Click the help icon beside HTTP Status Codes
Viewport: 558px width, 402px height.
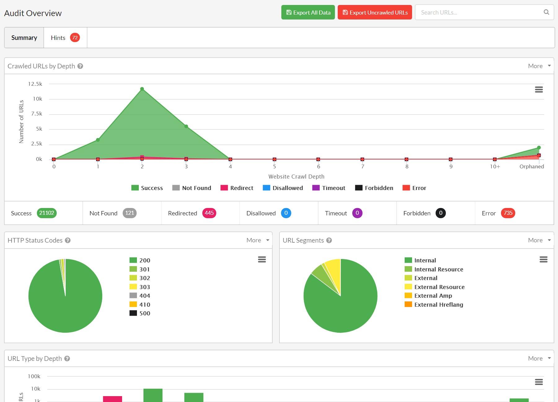click(x=68, y=240)
